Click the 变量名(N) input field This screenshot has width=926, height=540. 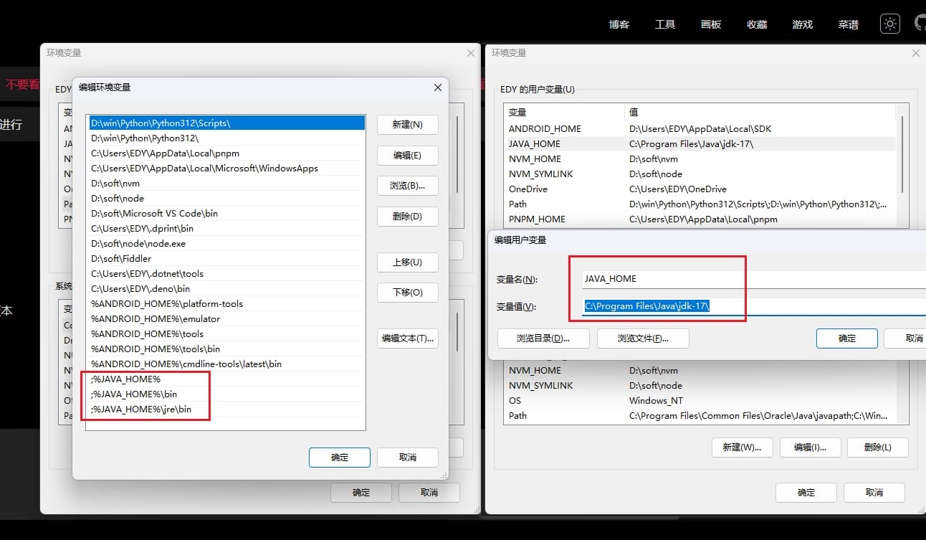click(753, 278)
